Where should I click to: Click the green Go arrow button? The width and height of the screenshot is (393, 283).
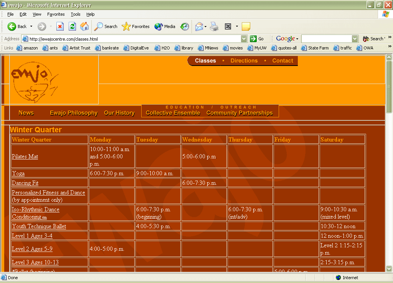coord(253,39)
